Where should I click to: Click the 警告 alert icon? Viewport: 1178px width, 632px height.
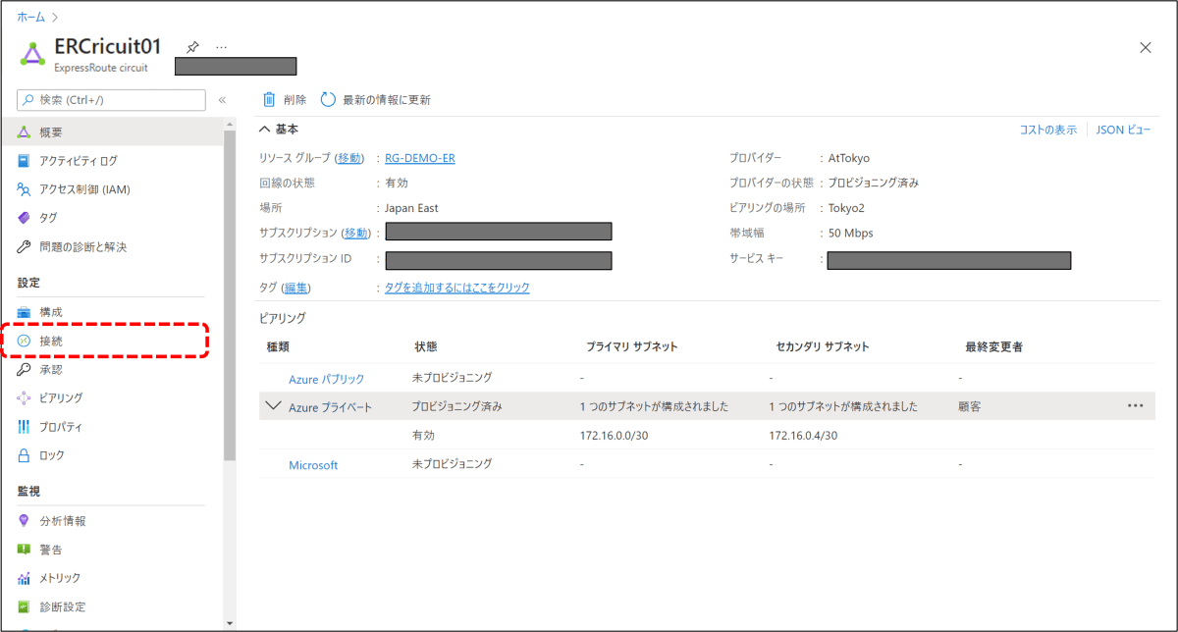tap(25, 549)
